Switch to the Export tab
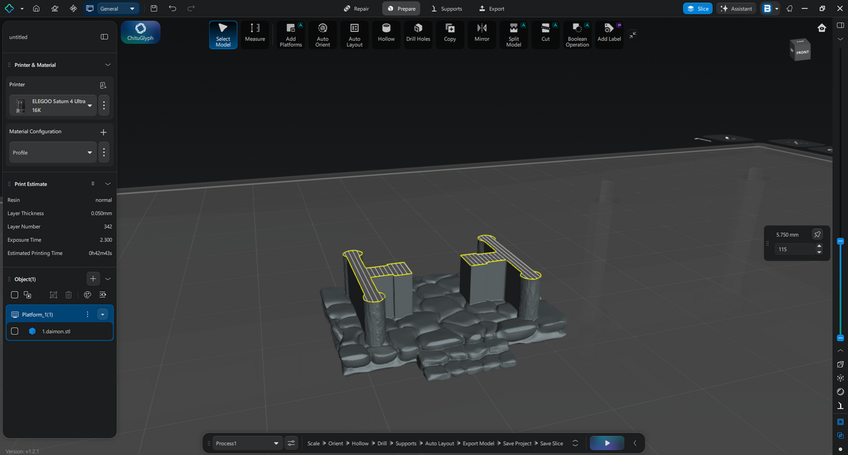 click(x=491, y=9)
